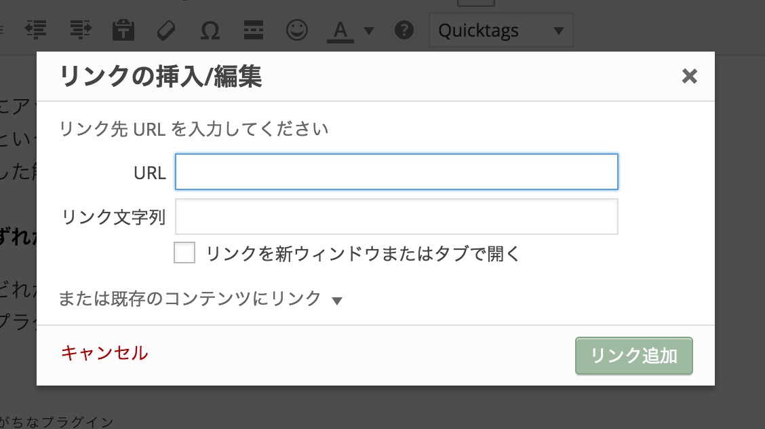This screenshot has height=429, width=765.
Task: Enable リンクを新ウィンドウまたはタブで開く checkbox
Action: click(x=184, y=253)
